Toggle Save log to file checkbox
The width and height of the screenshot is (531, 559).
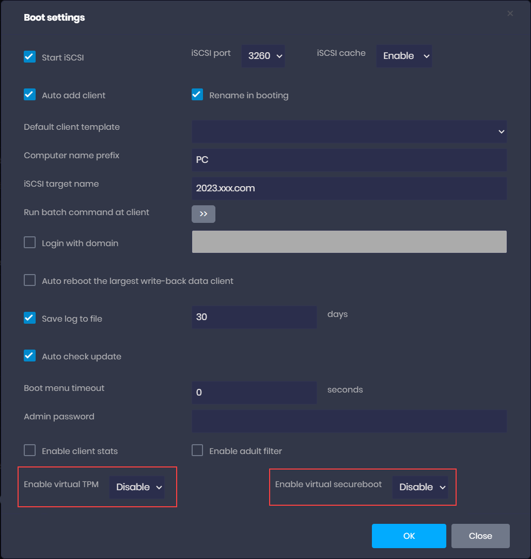click(x=30, y=318)
